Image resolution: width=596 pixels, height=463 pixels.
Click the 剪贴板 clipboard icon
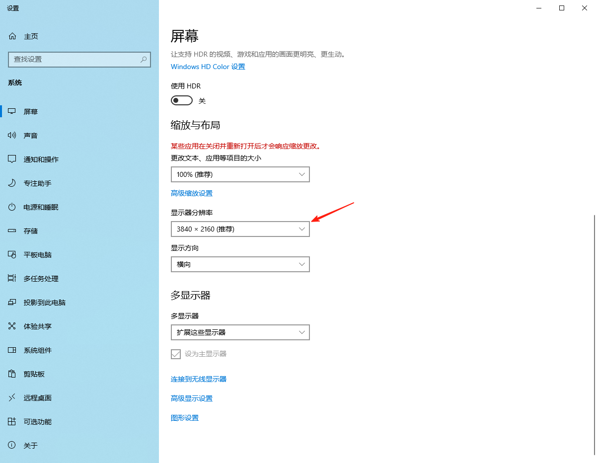point(12,374)
